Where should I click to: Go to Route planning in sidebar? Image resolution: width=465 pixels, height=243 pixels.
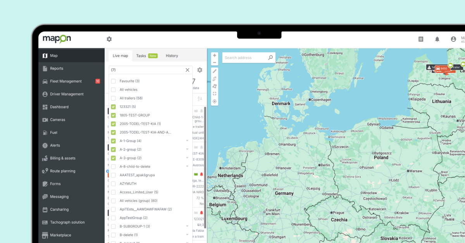(x=62, y=171)
